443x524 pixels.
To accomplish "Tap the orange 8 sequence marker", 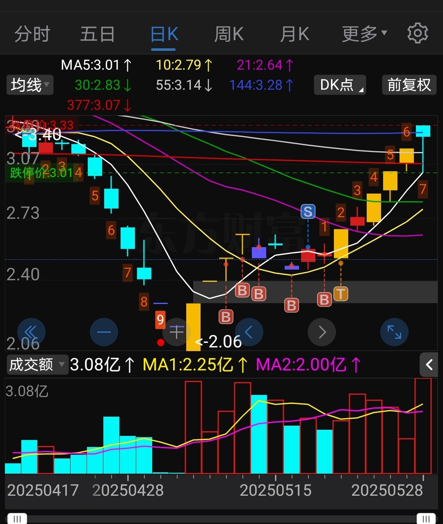I will 144,302.
